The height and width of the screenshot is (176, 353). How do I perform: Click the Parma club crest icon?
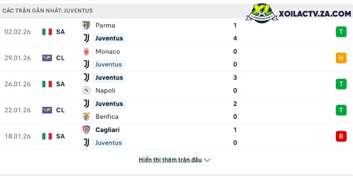click(x=86, y=26)
